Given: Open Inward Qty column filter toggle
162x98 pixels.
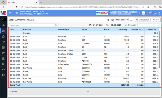Looking at the screenshot, I should [x=129, y=30].
